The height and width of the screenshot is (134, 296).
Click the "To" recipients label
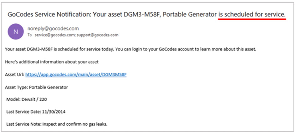[x=30, y=35]
